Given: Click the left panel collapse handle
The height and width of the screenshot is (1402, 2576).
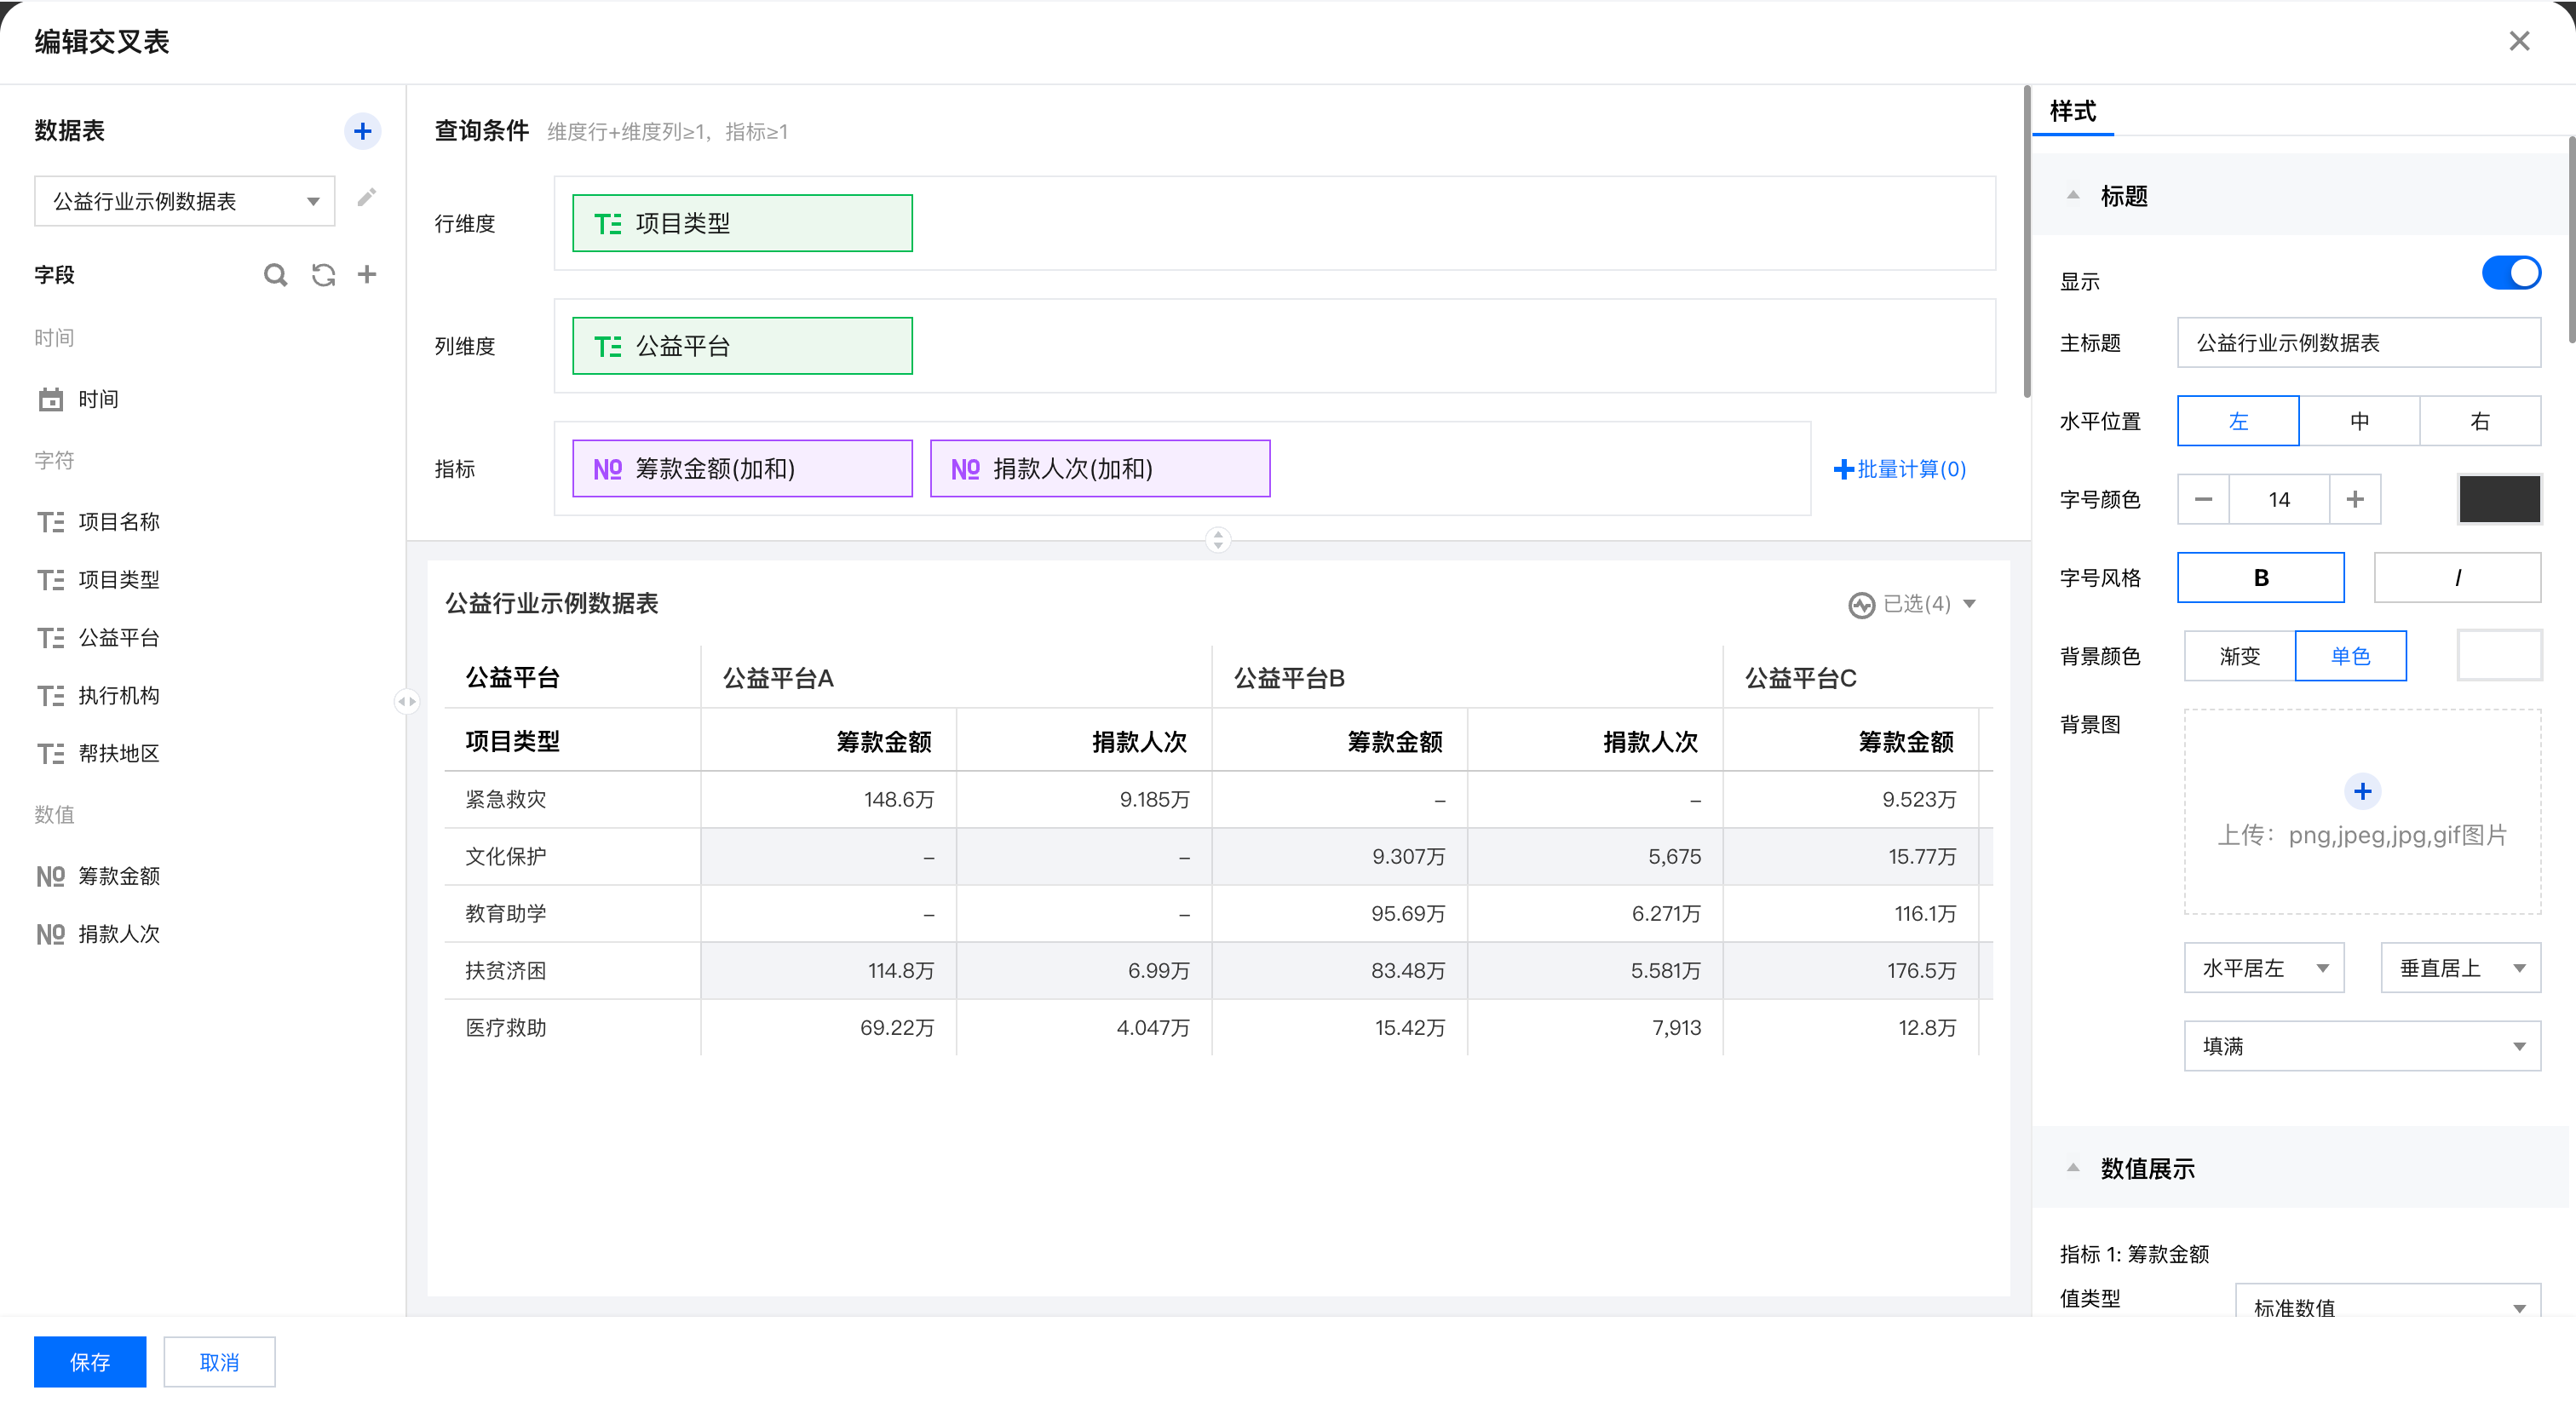Looking at the screenshot, I should [x=406, y=701].
